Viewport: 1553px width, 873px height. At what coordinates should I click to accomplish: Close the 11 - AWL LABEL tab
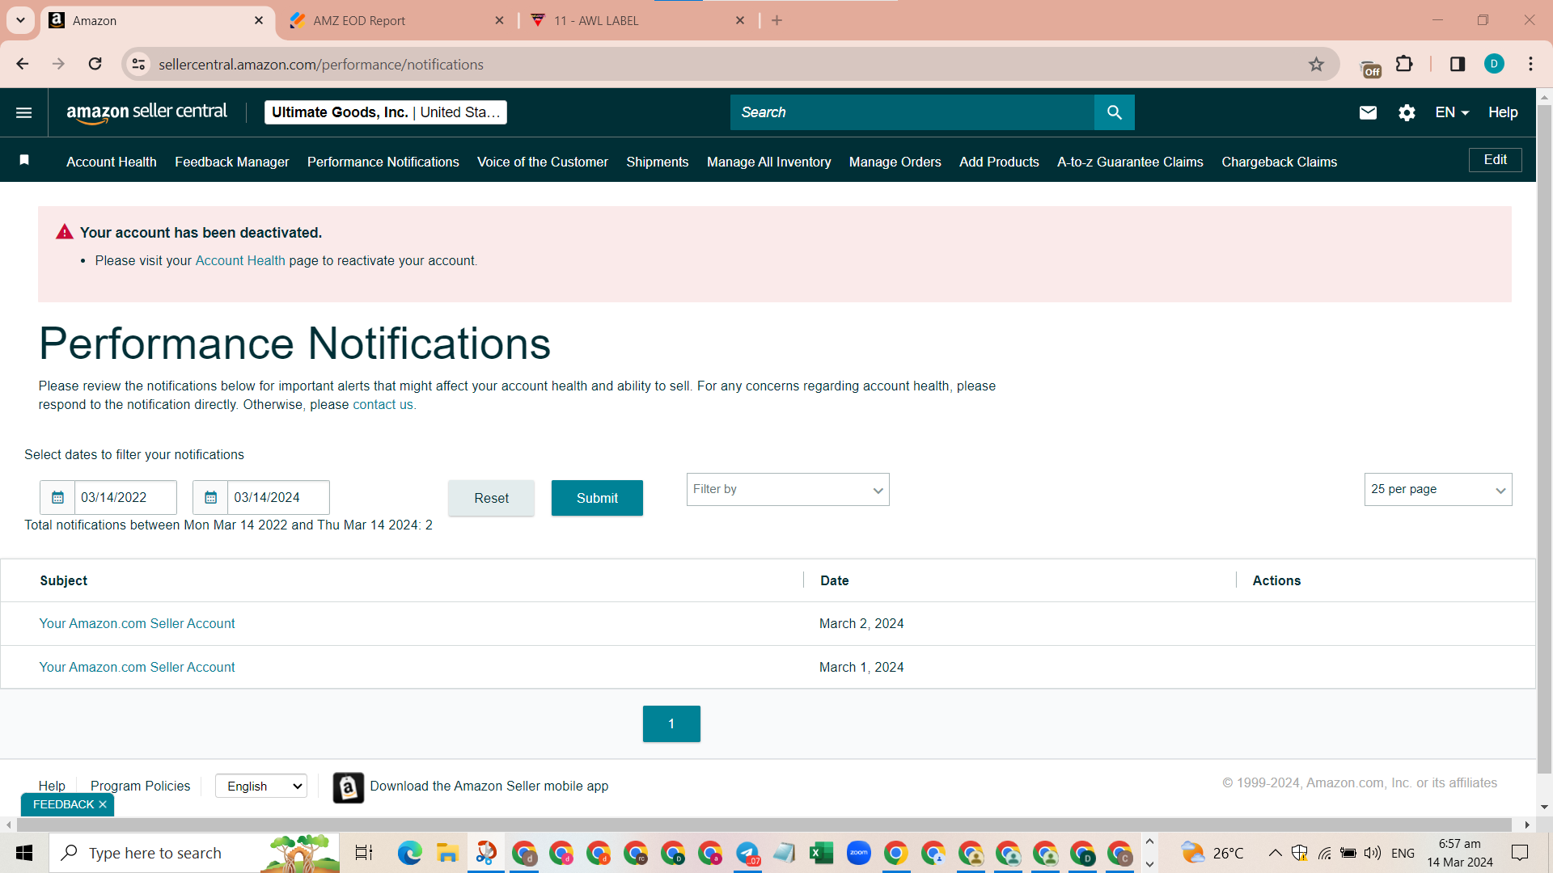739,20
